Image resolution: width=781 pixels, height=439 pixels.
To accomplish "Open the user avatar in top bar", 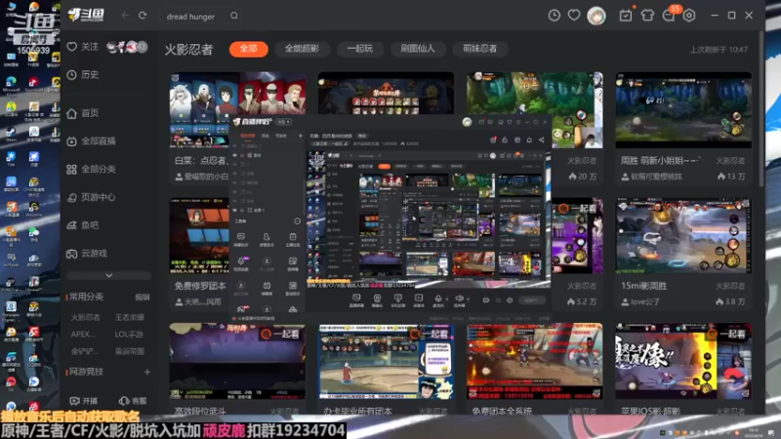I will [596, 16].
